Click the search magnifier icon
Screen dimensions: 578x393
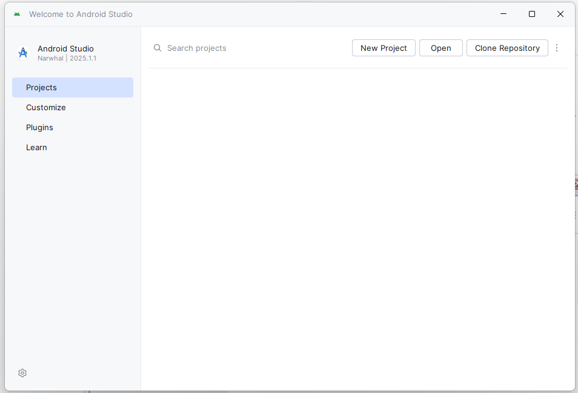tap(158, 48)
